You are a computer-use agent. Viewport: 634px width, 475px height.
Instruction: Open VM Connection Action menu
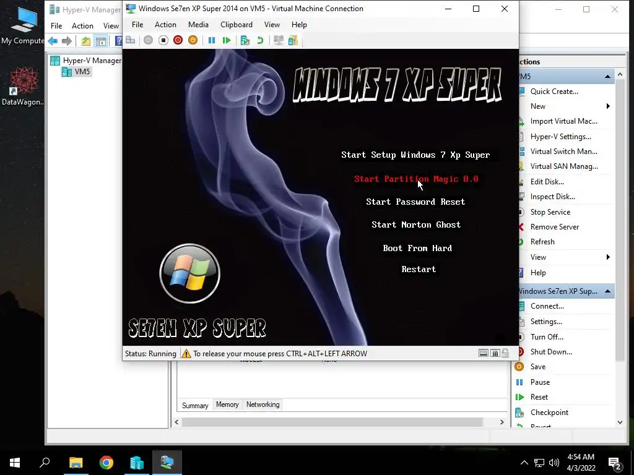pyautogui.click(x=165, y=25)
